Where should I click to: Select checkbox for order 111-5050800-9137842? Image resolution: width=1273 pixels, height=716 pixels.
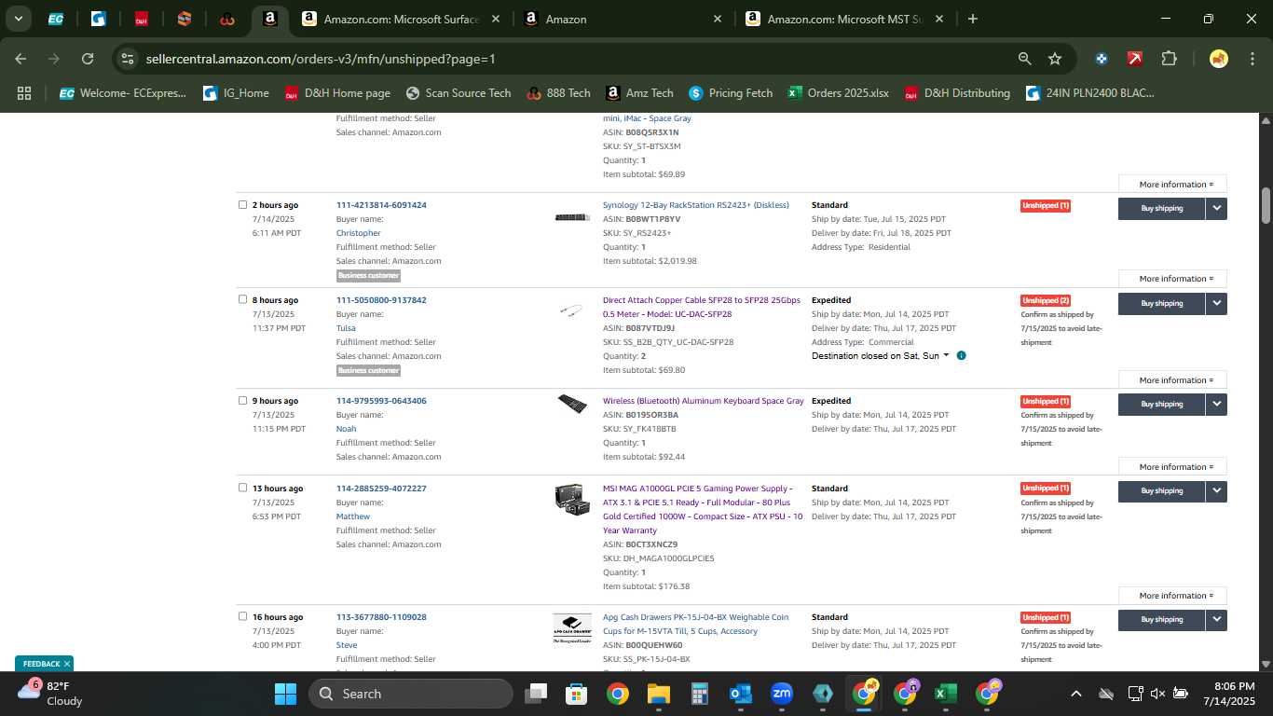point(242,300)
